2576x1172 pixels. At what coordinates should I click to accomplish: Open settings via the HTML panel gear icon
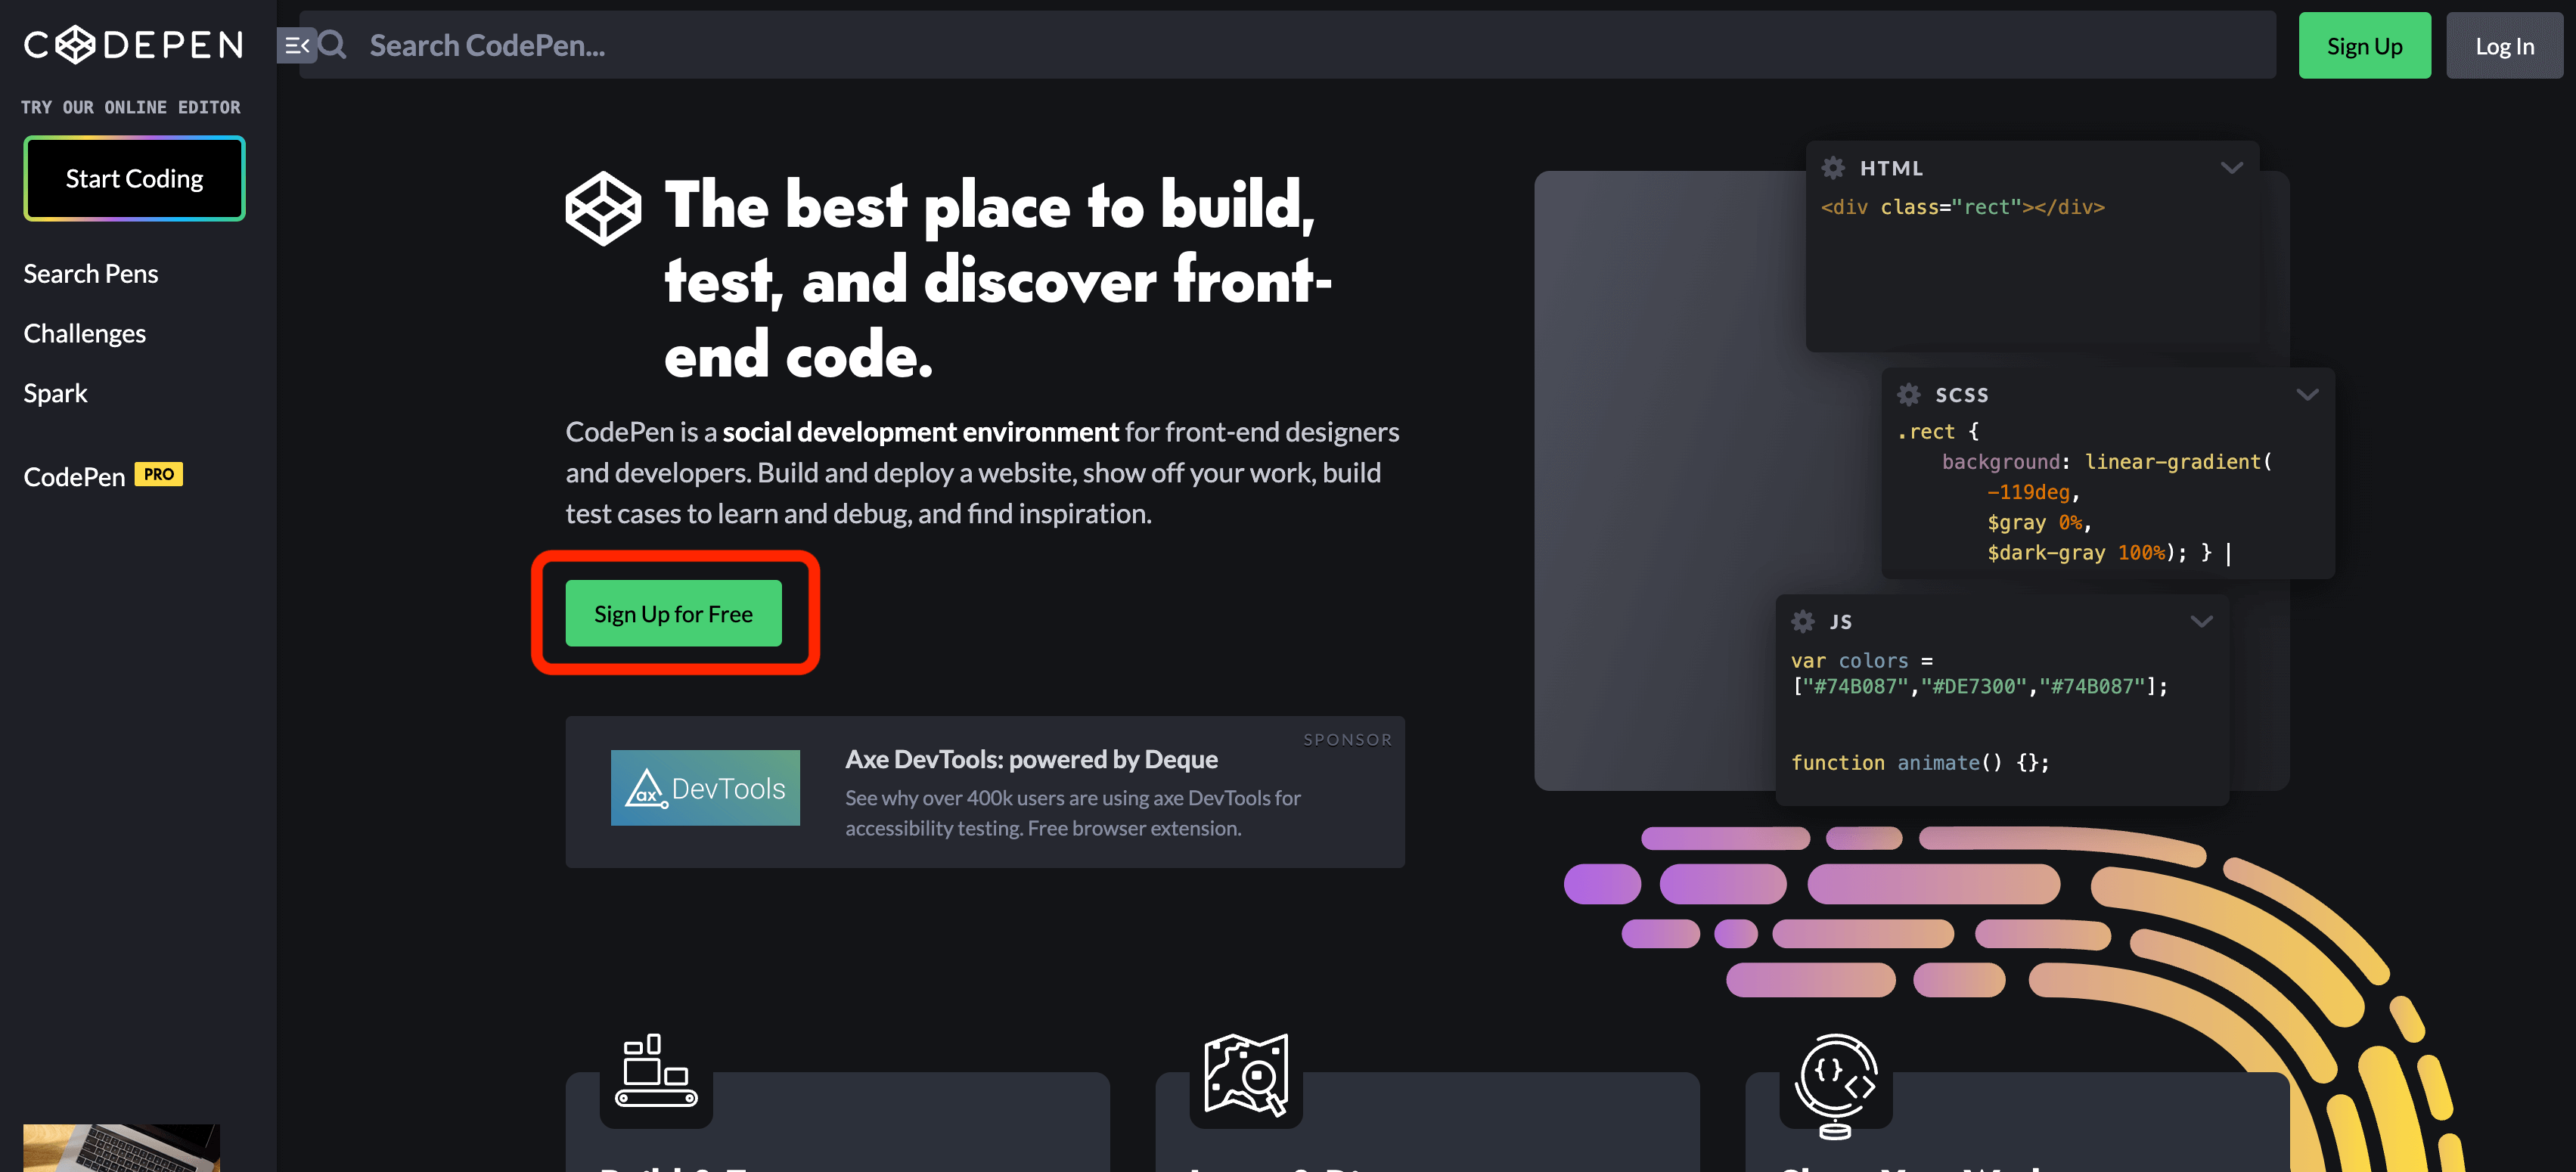coord(1834,168)
